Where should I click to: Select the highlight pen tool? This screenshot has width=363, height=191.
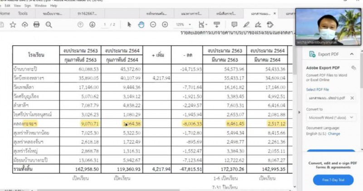point(246,24)
